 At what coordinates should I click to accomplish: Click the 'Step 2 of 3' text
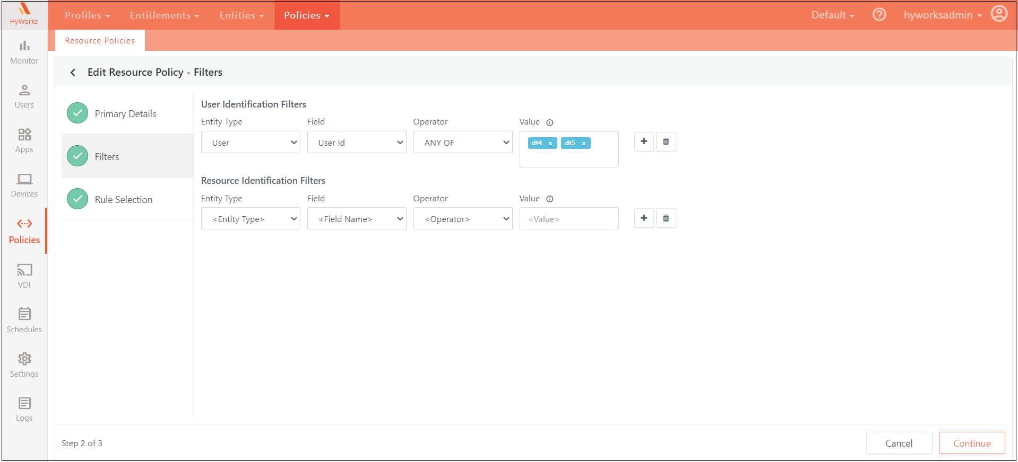point(82,443)
